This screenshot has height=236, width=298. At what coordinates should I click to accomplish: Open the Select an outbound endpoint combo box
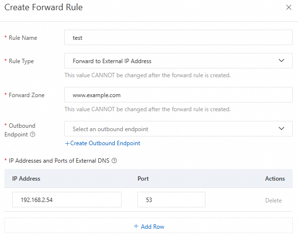click(x=170, y=129)
